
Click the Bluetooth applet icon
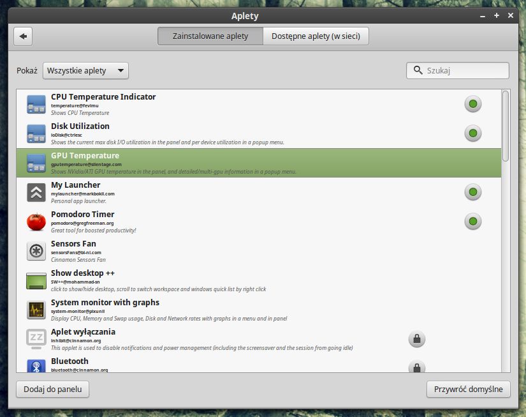(x=36, y=365)
